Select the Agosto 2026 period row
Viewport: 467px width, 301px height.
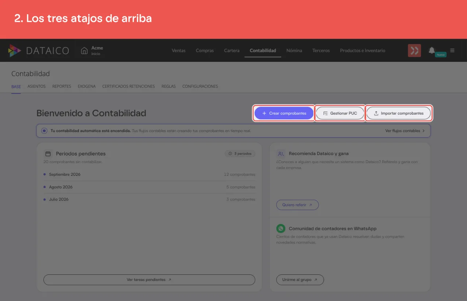pos(149,187)
